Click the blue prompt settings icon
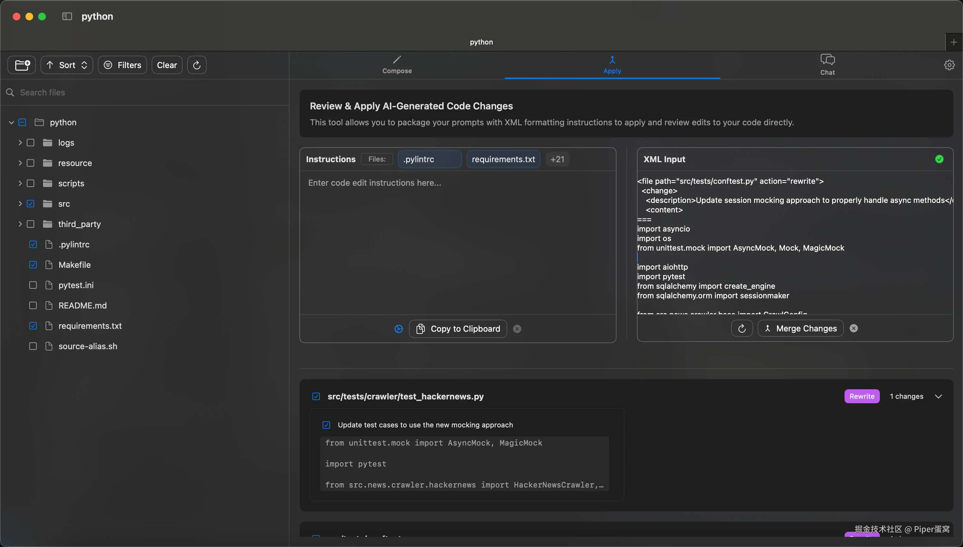This screenshot has width=963, height=547. click(398, 329)
